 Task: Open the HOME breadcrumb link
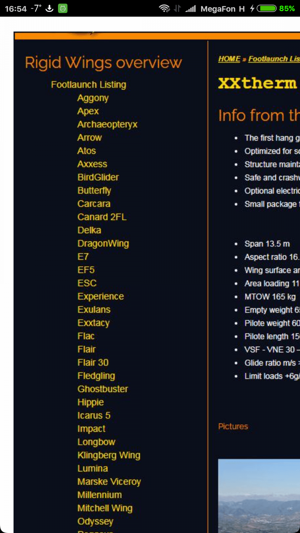pos(229,59)
